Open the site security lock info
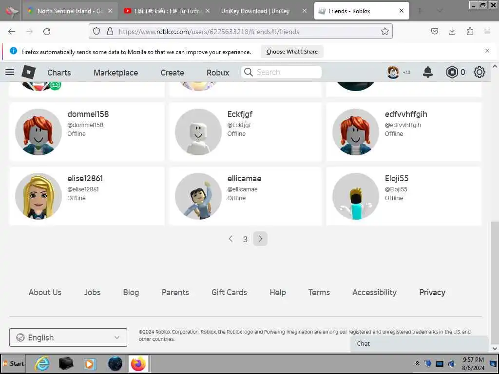This screenshot has height=374, width=499. pos(110,31)
